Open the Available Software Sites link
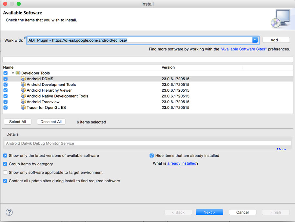This screenshot has width=295, height=222. [244, 49]
